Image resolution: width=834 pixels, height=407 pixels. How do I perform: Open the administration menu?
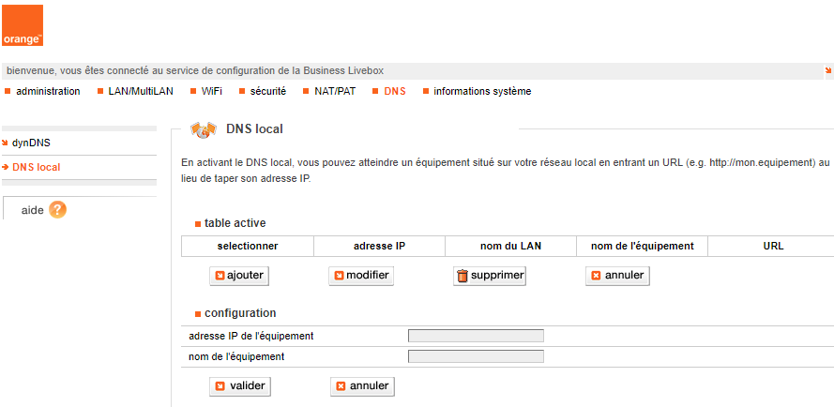(48, 91)
